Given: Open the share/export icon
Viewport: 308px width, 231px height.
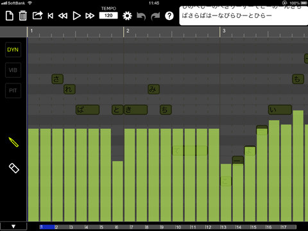Looking at the screenshot, I should point(37,15).
